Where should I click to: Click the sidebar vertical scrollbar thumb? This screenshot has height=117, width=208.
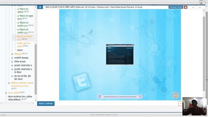click(x=36, y=69)
